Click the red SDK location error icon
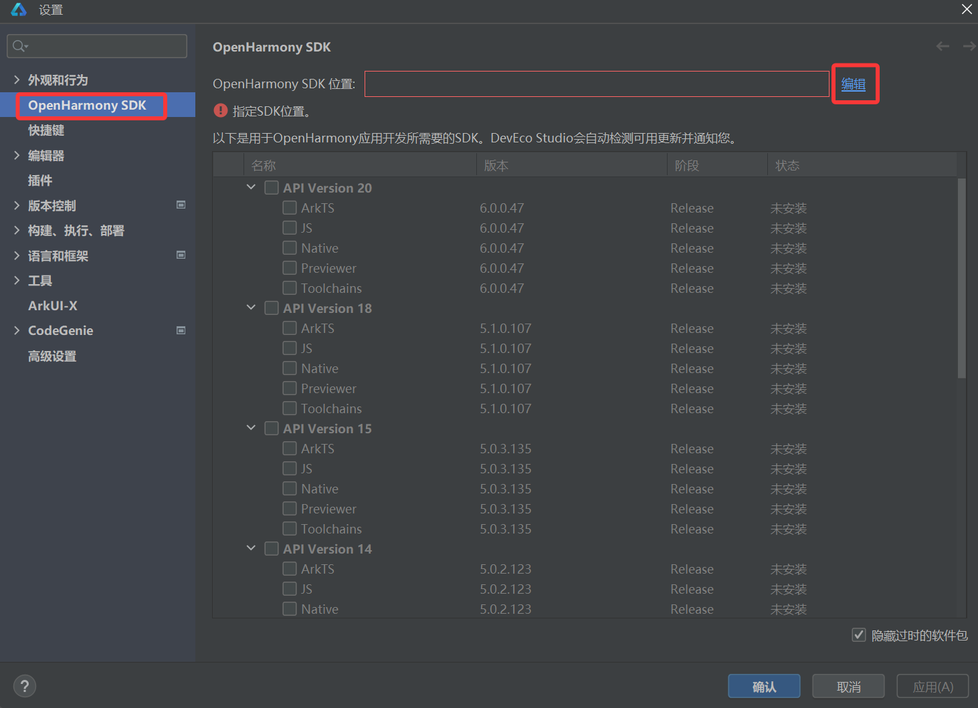 point(221,110)
